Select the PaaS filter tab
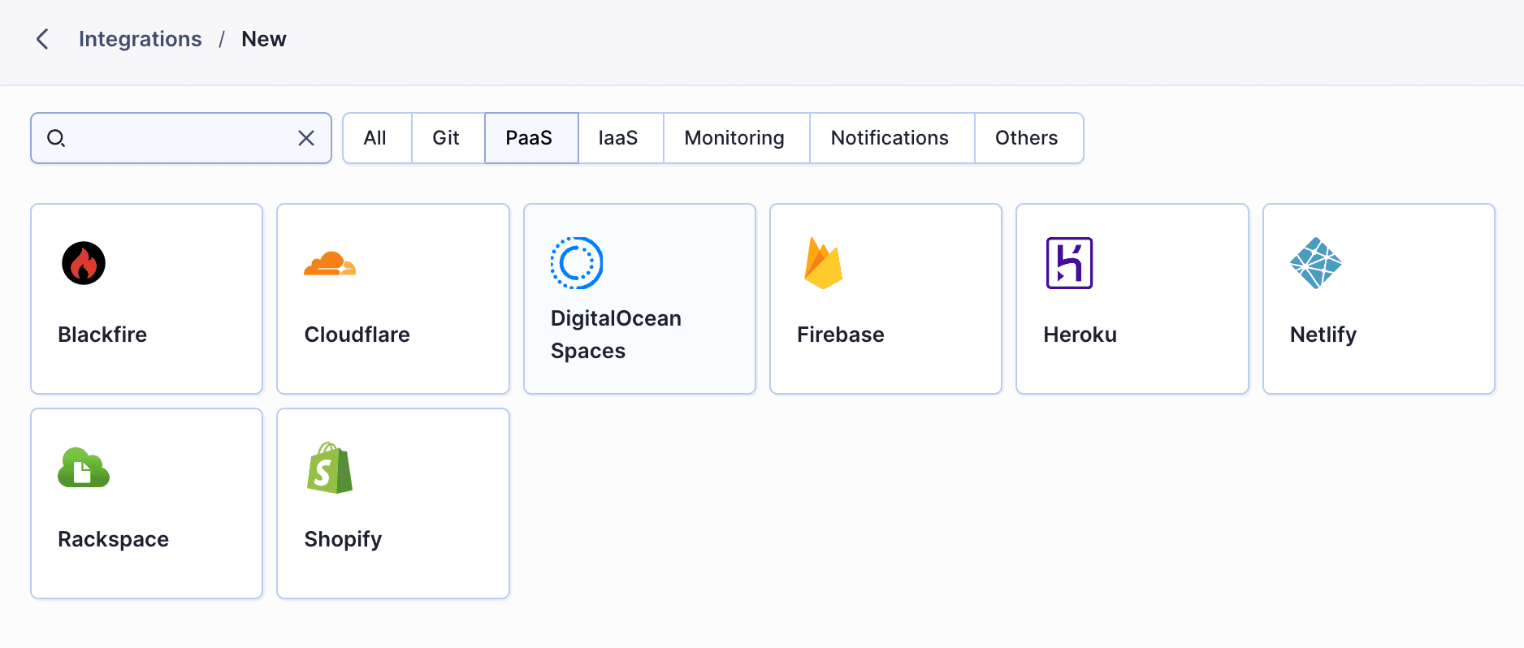1524x648 pixels. point(531,138)
